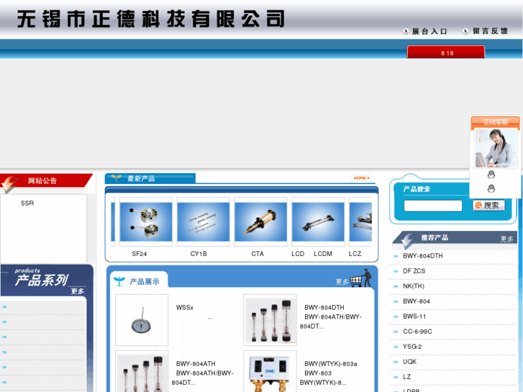Viewport: 523px width, 392px height.
Task: Click arrow bullet icon beside DF ZCS
Action: coord(396,271)
